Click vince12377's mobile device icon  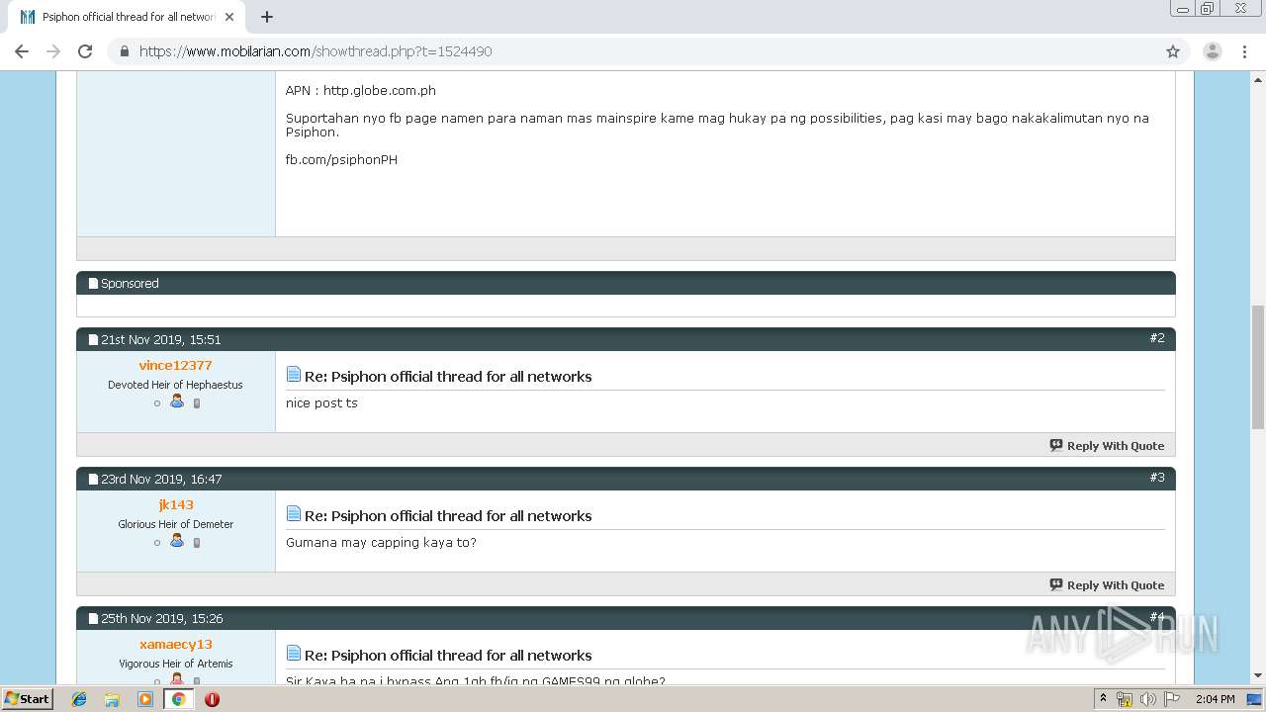[x=197, y=403]
